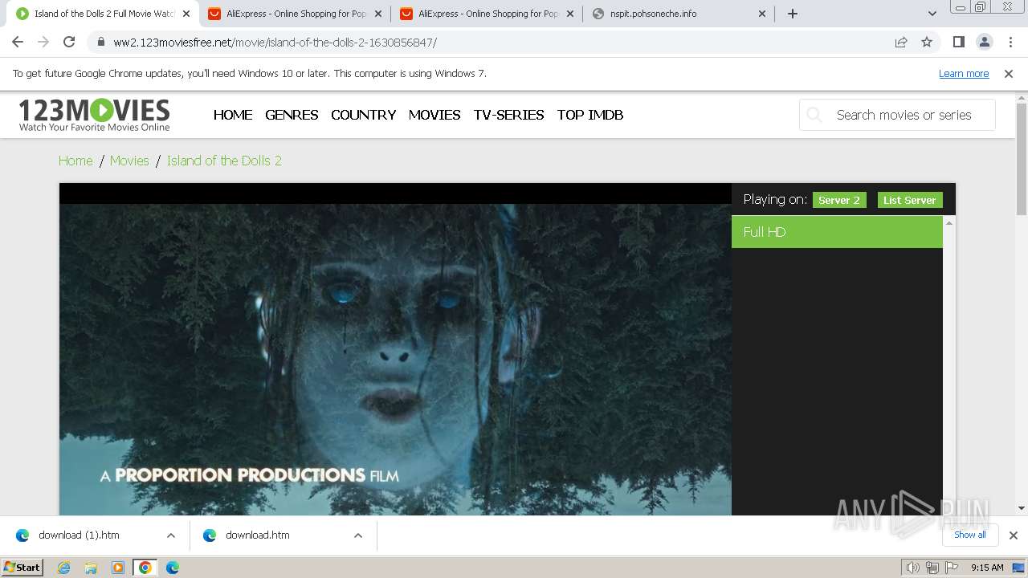Click the system clock showing 9:15 AM
Image resolution: width=1028 pixels, height=578 pixels.
pos(987,568)
